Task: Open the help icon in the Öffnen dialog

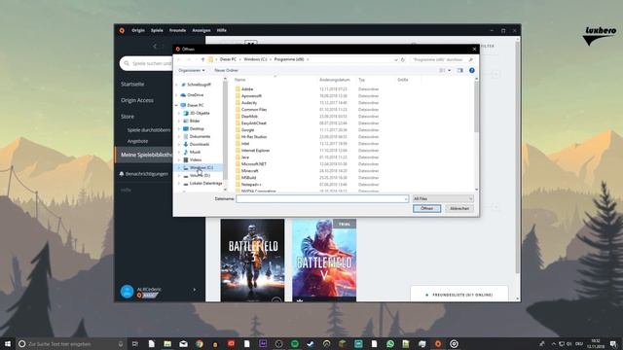Action: click(x=471, y=70)
